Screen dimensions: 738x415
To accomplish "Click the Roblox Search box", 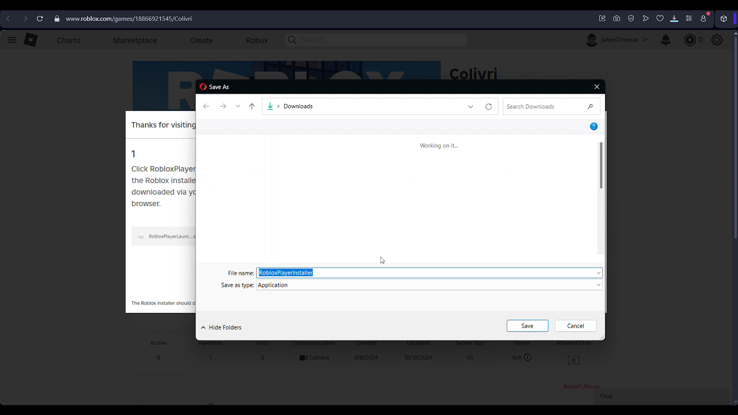I will tap(376, 40).
